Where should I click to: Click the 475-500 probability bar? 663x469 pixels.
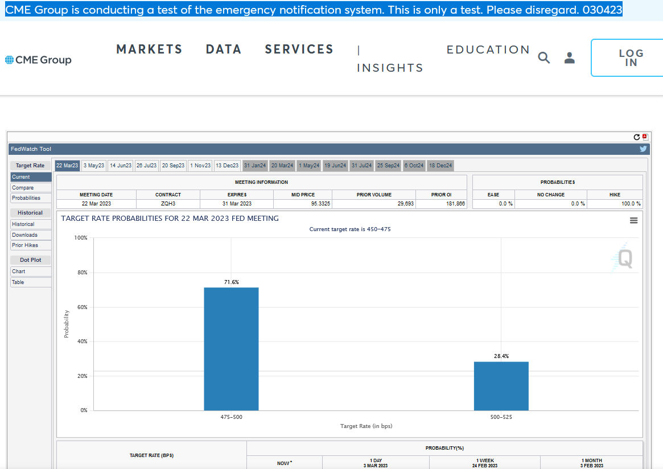click(x=231, y=349)
